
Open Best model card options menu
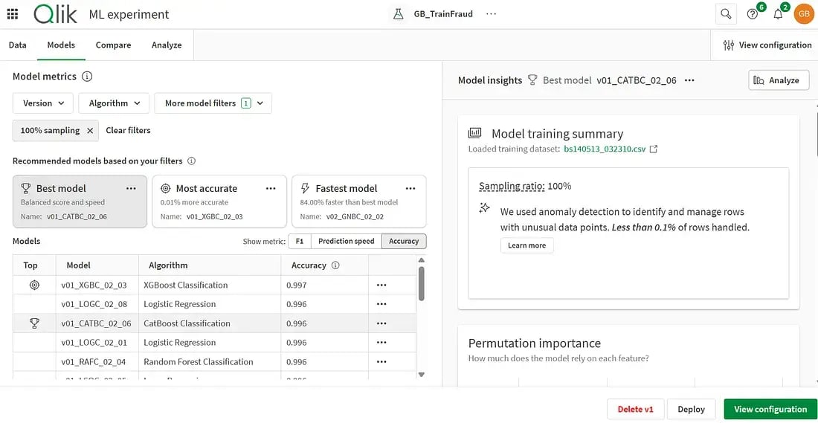pos(132,189)
